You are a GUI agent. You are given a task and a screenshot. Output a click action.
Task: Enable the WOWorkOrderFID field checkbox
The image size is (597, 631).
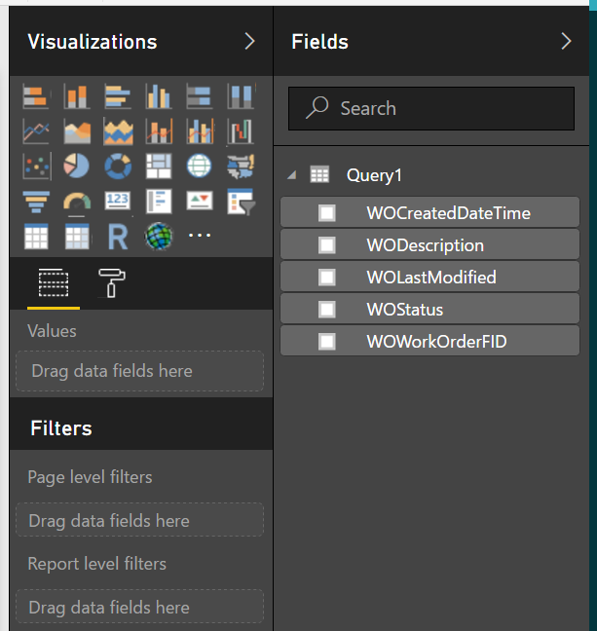(326, 342)
